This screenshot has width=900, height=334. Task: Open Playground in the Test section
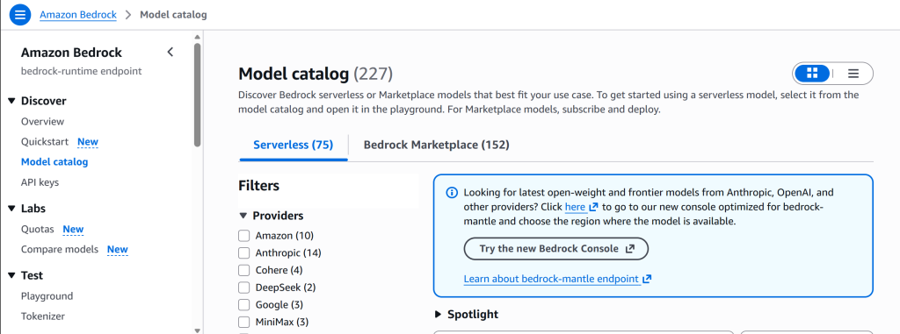click(x=47, y=296)
